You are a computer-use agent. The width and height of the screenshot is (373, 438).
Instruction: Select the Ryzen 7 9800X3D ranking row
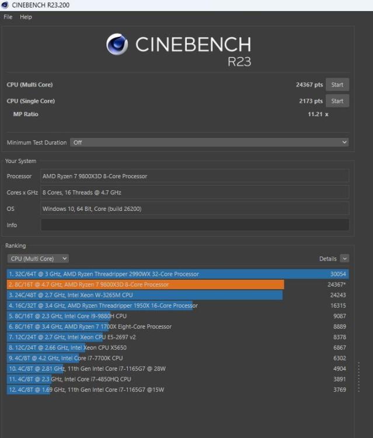pyautogui.click(x=178, y=284)
